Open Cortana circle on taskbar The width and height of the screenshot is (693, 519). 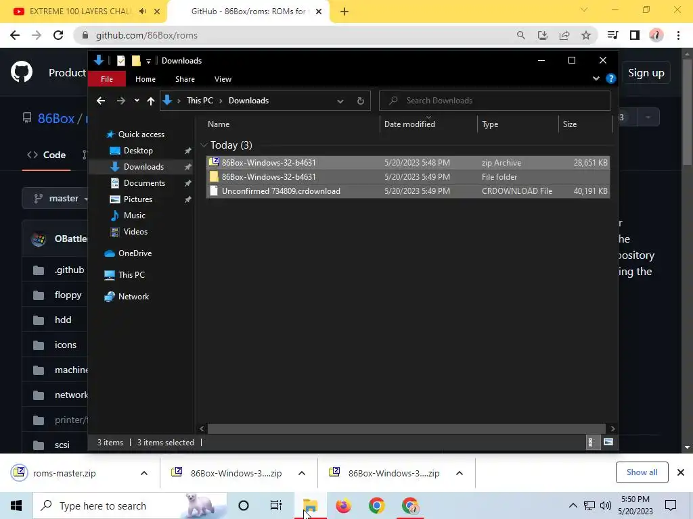pos(244,505)
